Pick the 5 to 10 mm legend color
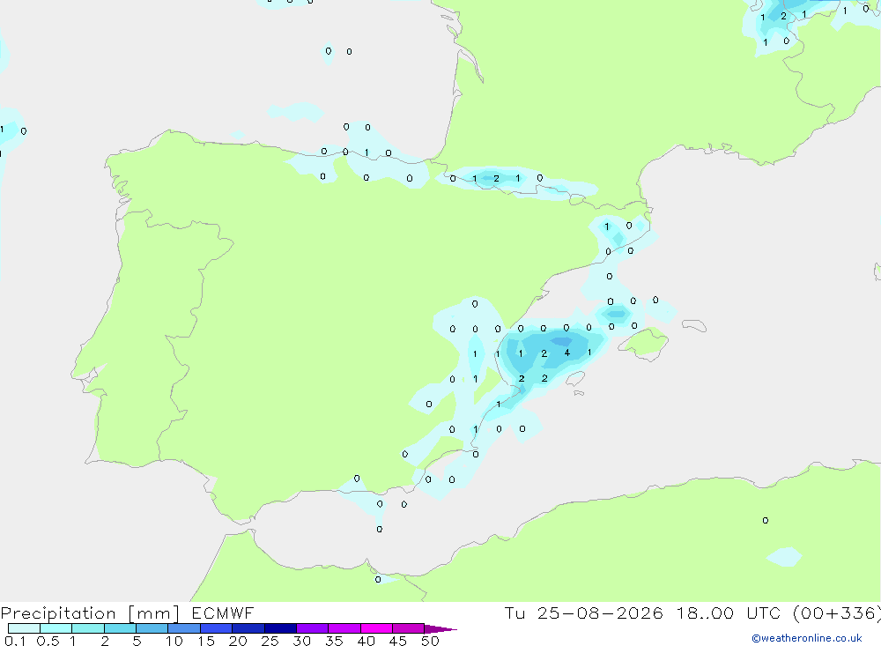Screen dimensions: 881x646 [152, 628]
